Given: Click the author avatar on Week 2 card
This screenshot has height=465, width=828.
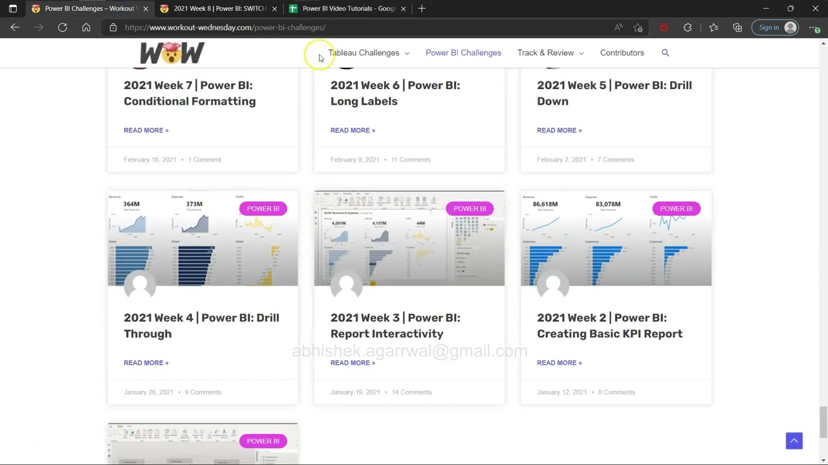Looking at the screenshot, I should (553, 285).
